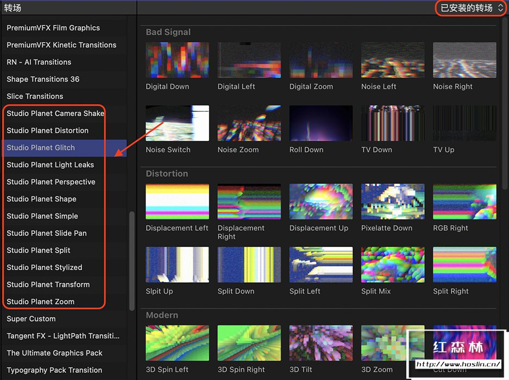Open the installed transitions dropdown

coord(472,8)
